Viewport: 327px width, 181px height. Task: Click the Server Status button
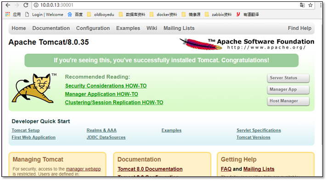tap(288, 78)
